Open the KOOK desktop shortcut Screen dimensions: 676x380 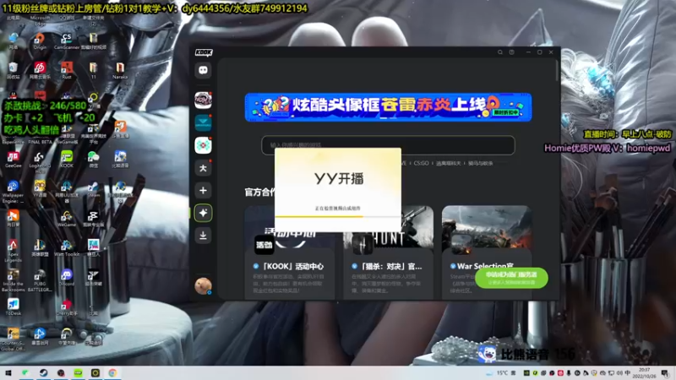coord(67,160)
